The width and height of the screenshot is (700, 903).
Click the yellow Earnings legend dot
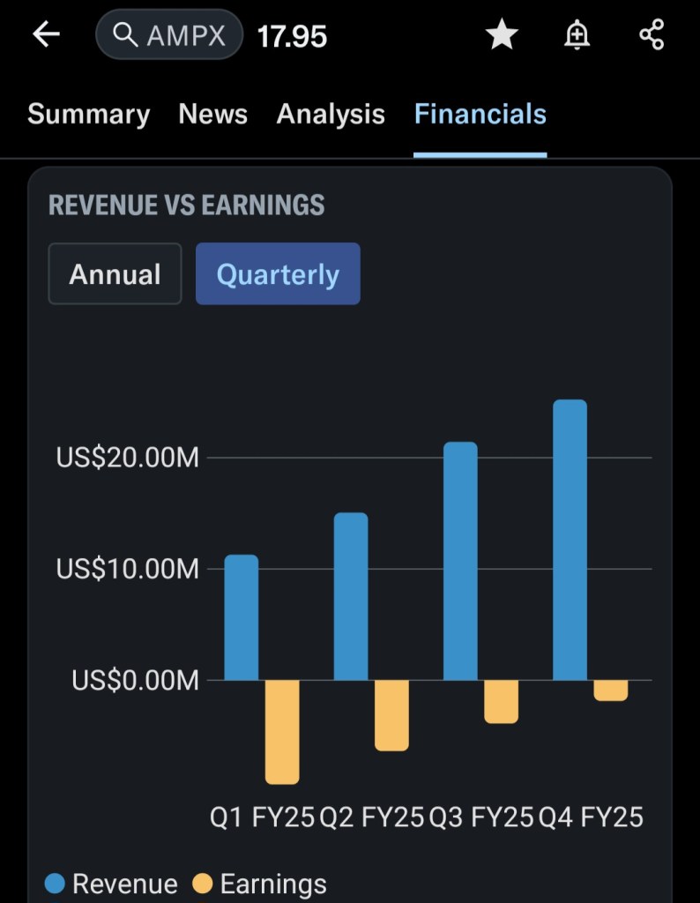(x=203, y=884)
